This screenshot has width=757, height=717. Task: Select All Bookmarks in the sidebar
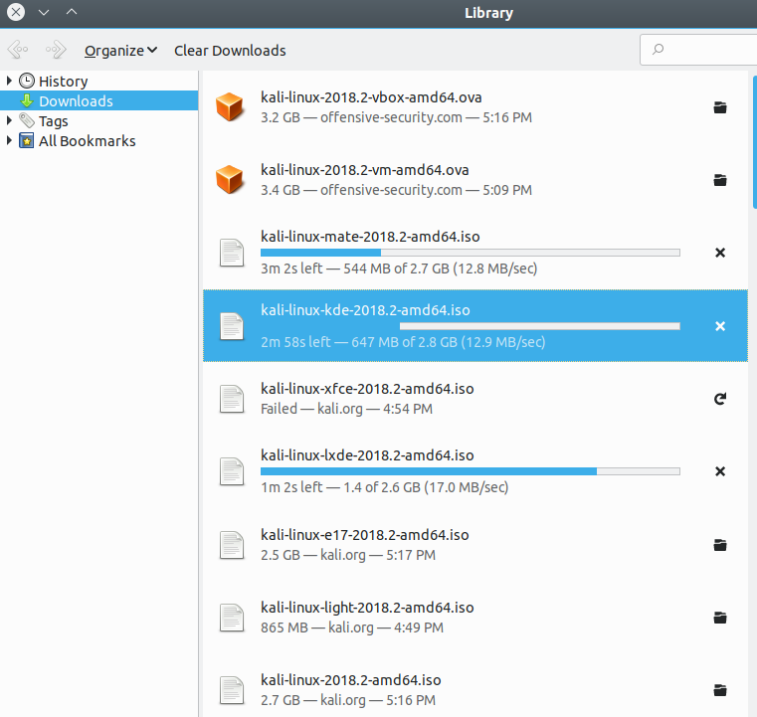87,141
